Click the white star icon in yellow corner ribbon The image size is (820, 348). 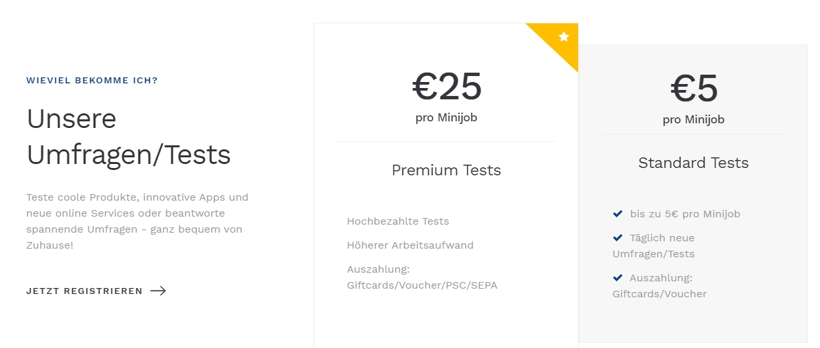click(x=564, y=36)
